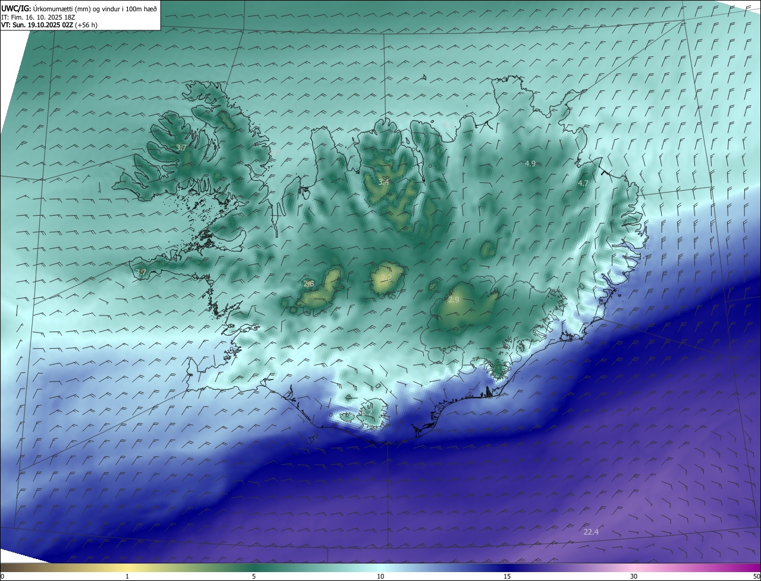Click the color scale at the 15 label
Image resolution: width=761 pixels, height=581 pixels.
click(x=507, y=576)
